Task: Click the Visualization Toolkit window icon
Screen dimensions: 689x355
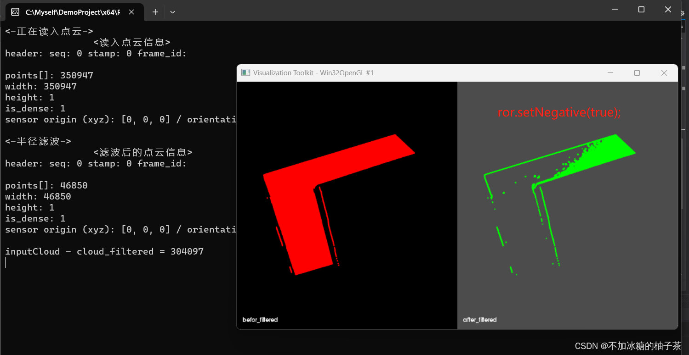Action: [x=245, y=73]
